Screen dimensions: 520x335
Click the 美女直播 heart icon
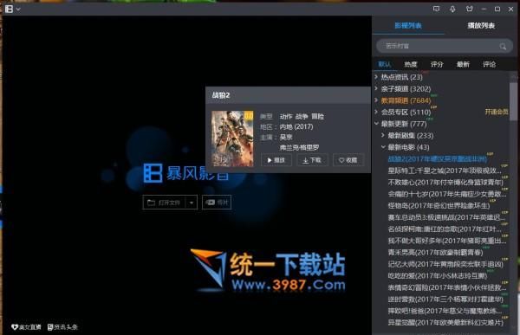click(x=15, y=327)
